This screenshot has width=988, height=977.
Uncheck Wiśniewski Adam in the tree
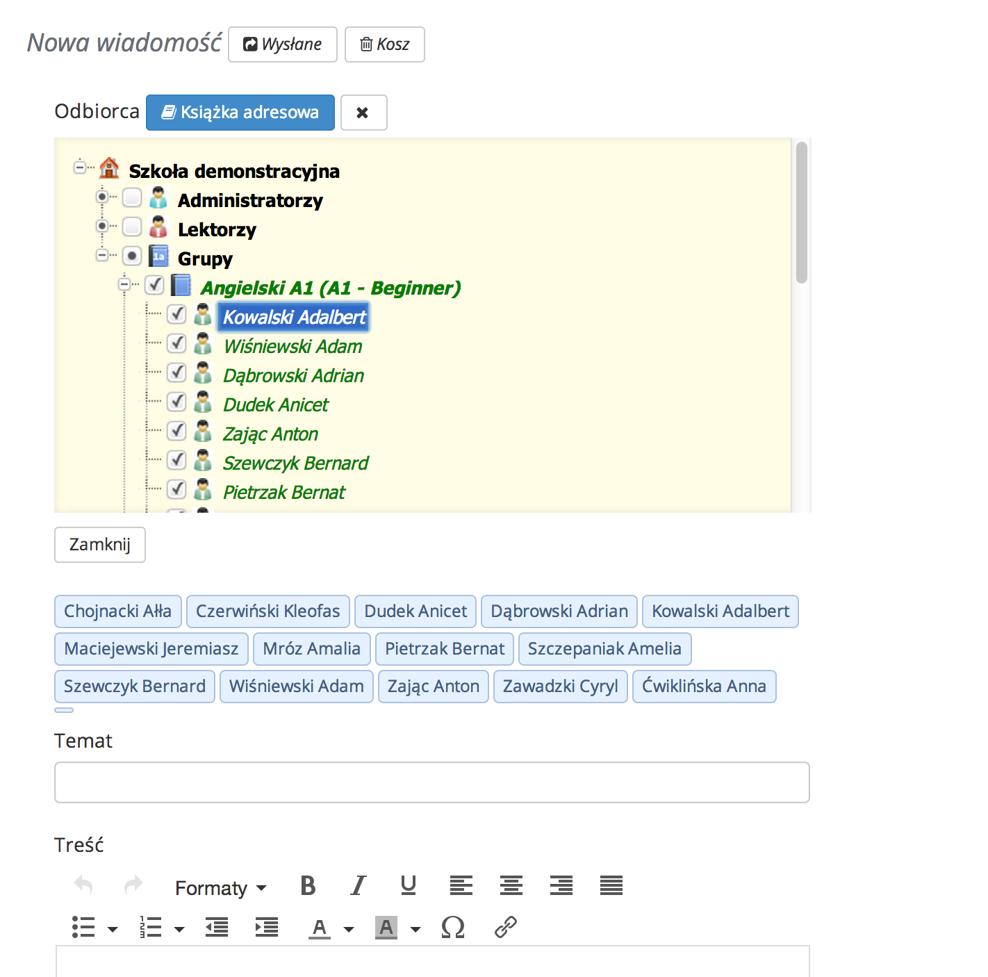(x=176, y=344)
